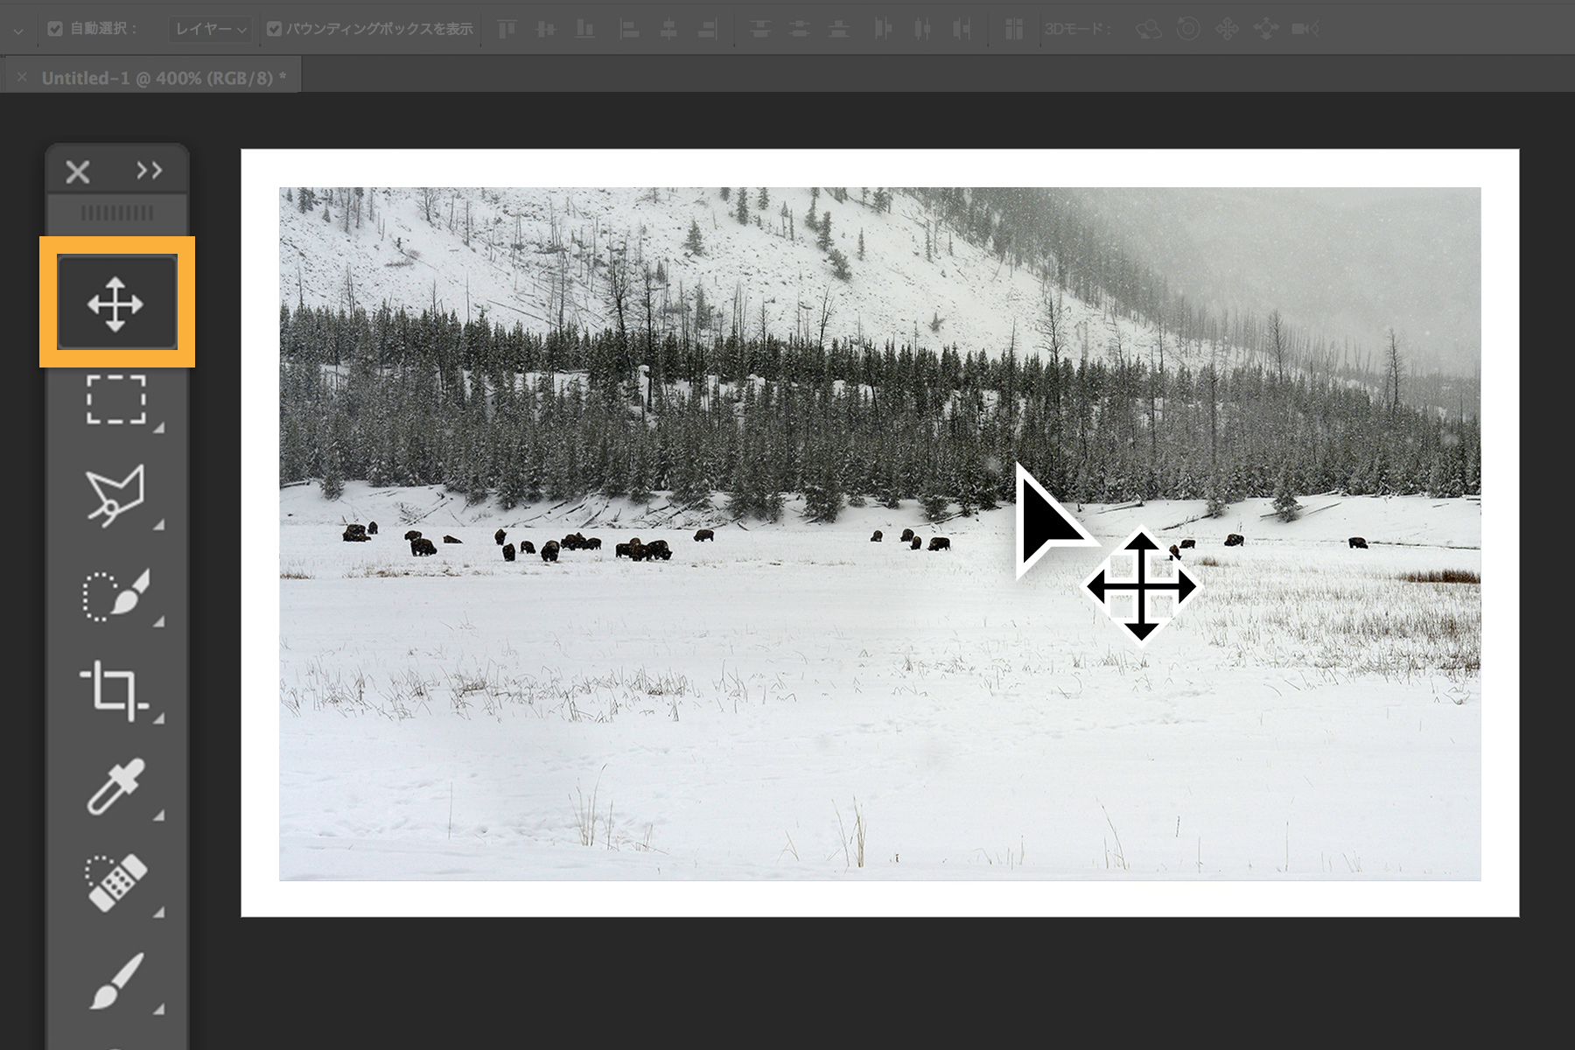Open tool preset picker chevron
The width and height of the screenshot is (1575, 1050).
[18, 31]
